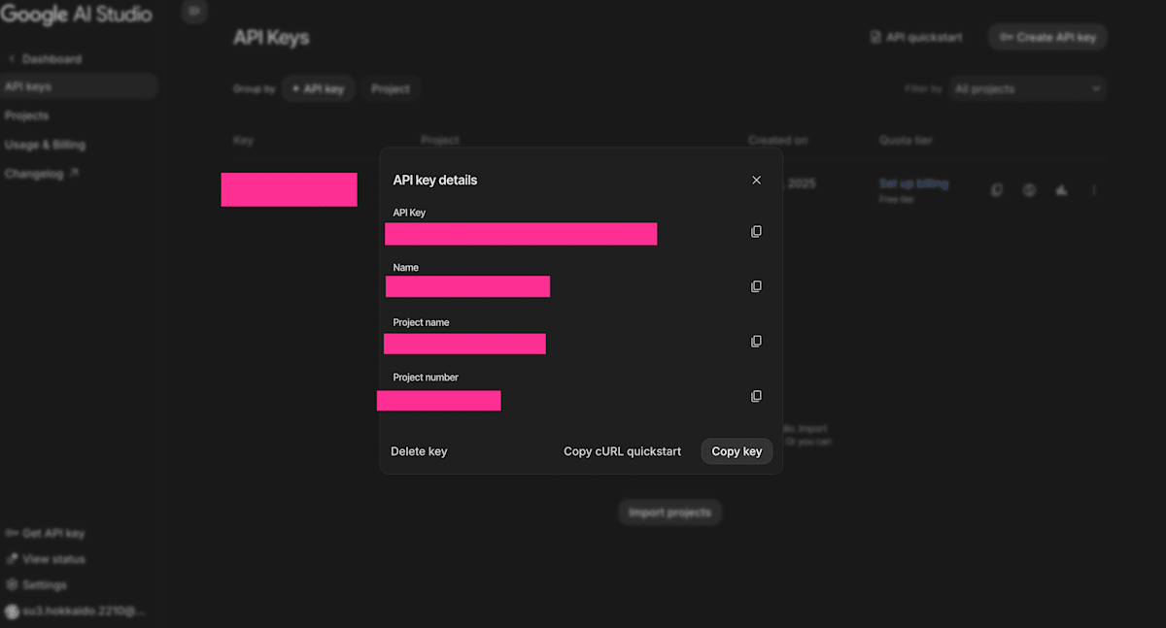Click the Copy key button
Image resolution: width=1166 pixels, height=628 pixels.
(737, 451)
